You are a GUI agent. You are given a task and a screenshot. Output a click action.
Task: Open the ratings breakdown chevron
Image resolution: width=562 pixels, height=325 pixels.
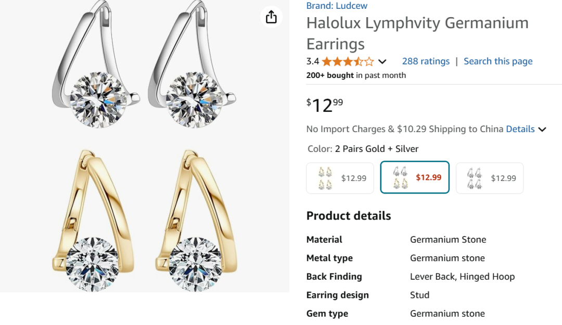click(x=382, y=61)
